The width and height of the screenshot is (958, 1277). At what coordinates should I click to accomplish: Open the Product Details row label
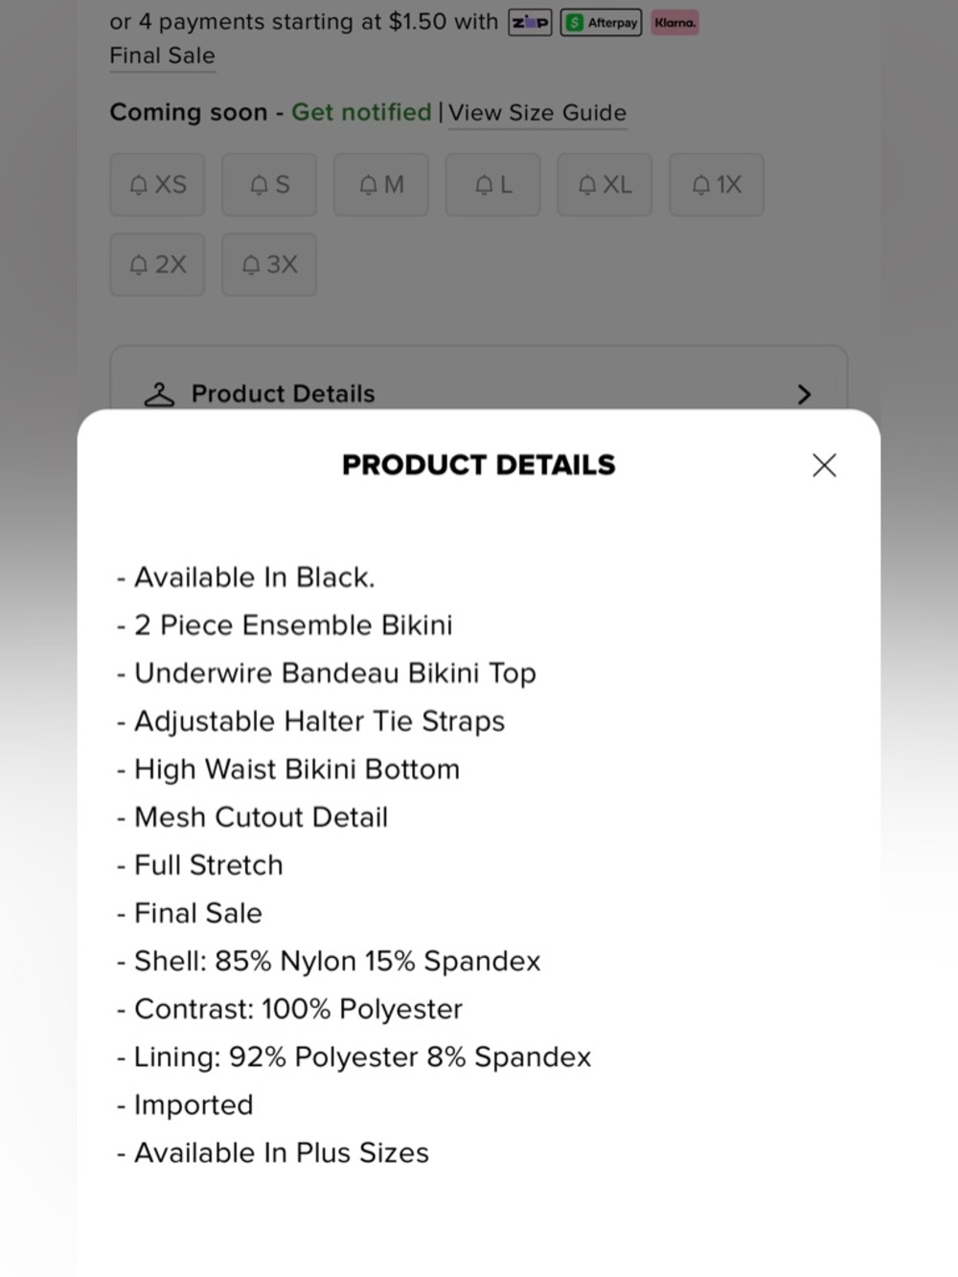(283, 394)
